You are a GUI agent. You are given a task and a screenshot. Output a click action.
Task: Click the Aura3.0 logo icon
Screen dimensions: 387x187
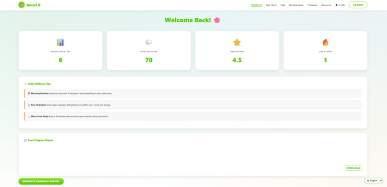click(22, 5)
